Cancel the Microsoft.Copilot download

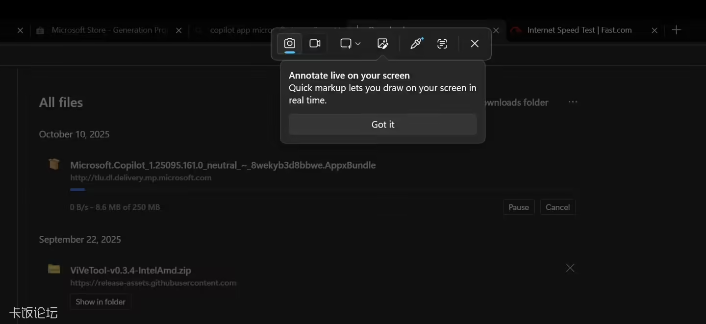point(557,207)
